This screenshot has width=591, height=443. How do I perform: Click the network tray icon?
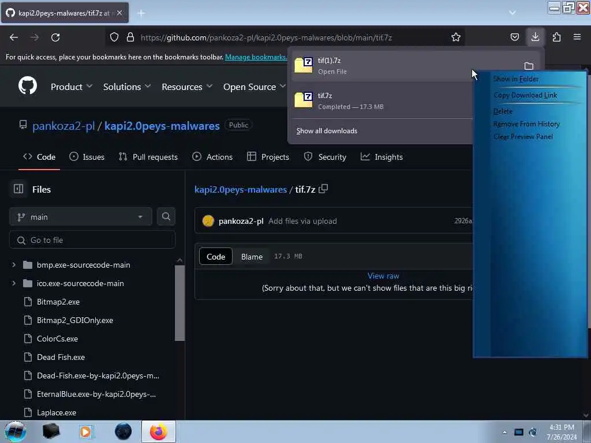pyautogui.click(x=519, y=432)
